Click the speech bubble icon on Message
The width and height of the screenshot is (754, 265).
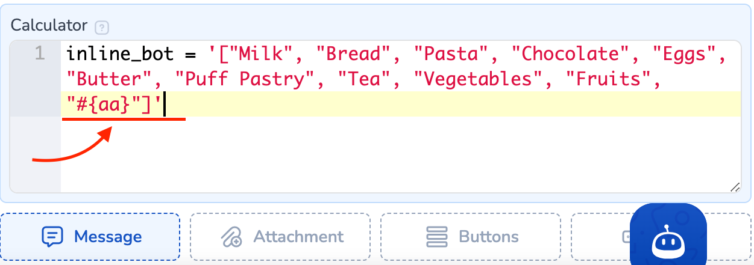tap(52, 237)
